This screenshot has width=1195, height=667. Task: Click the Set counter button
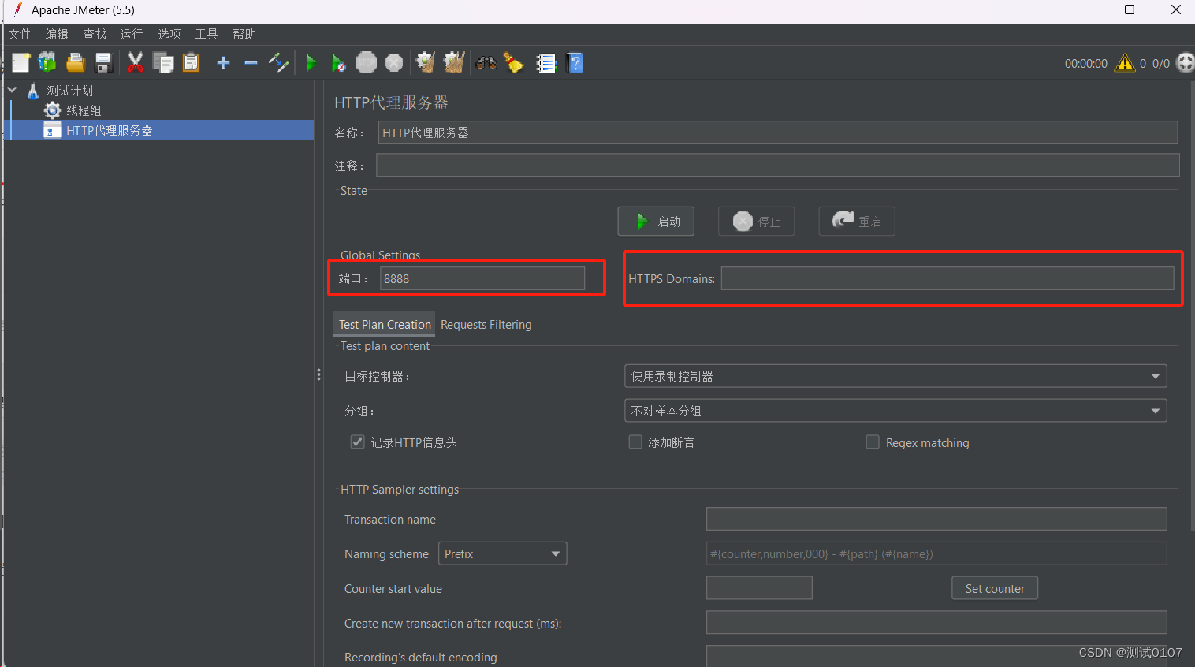pyautogui.click(x=995, y=588)
